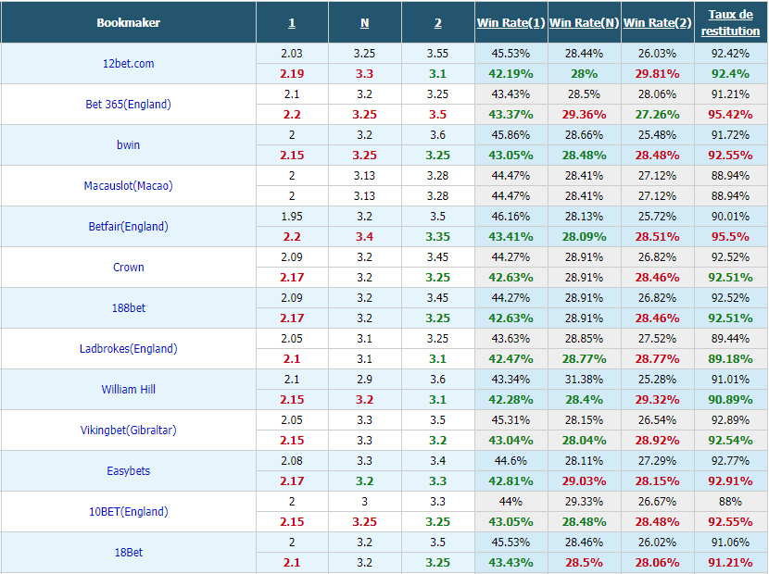Select the 31.38% win rate cell
This screenshot has height=574, width=769.
pyautogui.click(x=584, y=379)
